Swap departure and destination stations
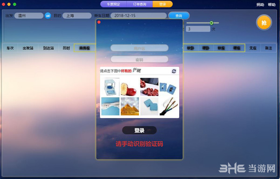This screenshot has width=280, height=179. (48, 16)
